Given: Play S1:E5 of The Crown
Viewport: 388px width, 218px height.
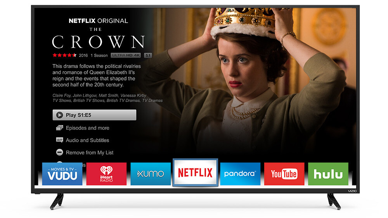Looking at the screenshot, I should coord(94,115).
